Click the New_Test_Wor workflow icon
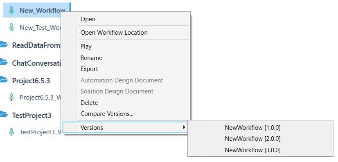 click(11, 27)
